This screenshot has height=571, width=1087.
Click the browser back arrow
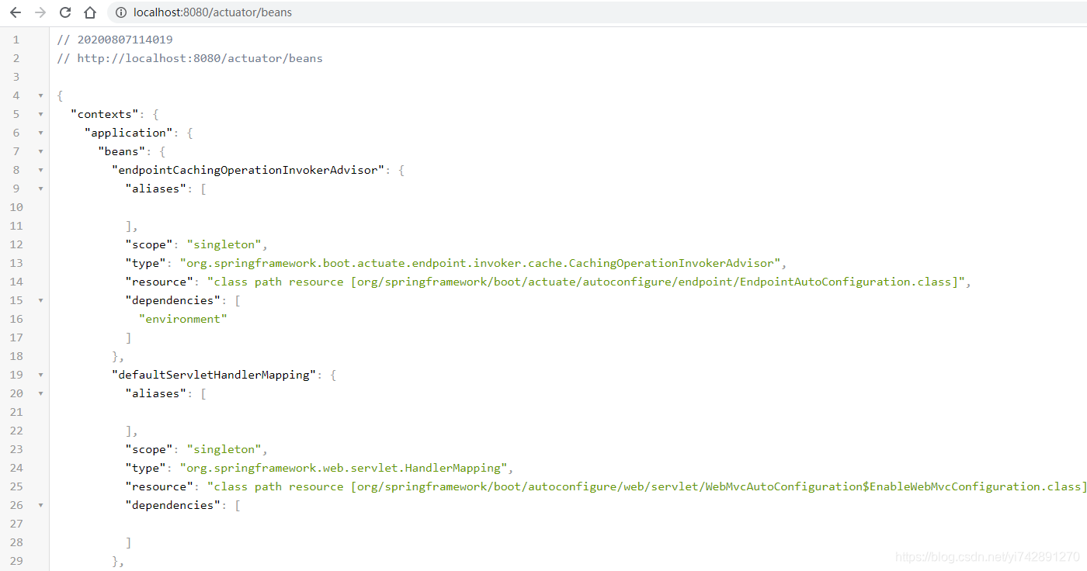[x=16, y=12]
